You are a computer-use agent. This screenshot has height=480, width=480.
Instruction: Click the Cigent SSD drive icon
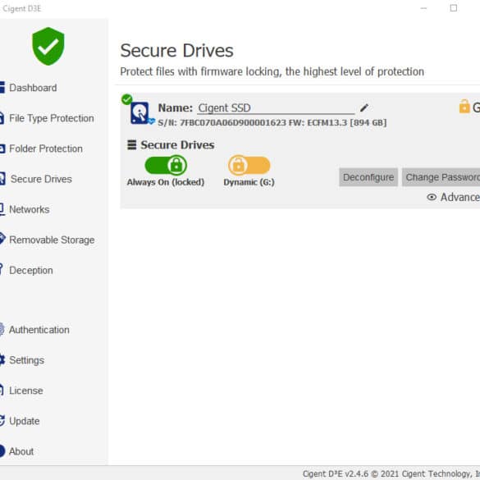[x=140, y=113]
